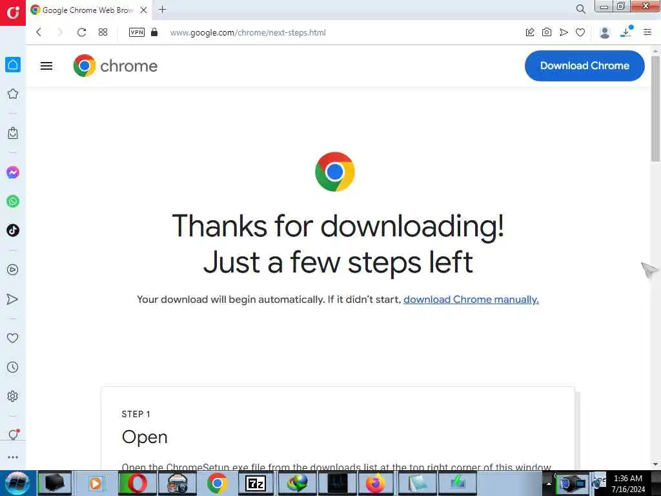661x496 pixels.
Task: Add page to bookmarks with heart icon in address bar
Action: pos(580,32)
